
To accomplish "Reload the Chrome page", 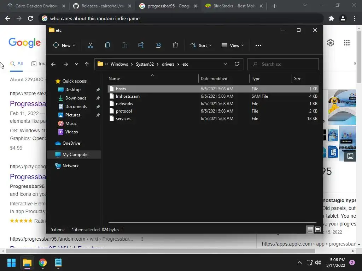I will coord(30,18).
